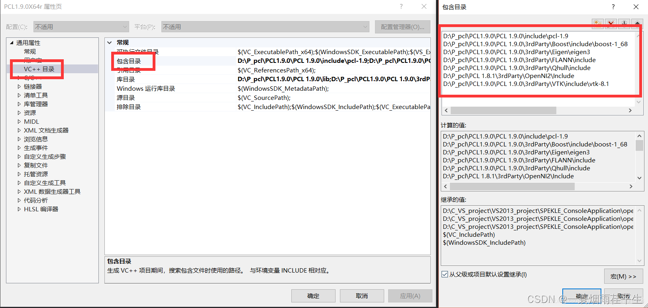Click vertical scrollbar of 计算的值 list

pyautogui.click(x=639, y=157)
